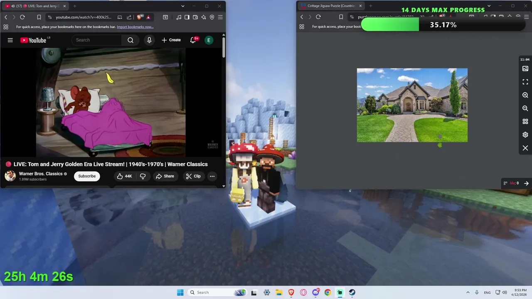
Task: Open a new tab in puzzle window
Action: (370, 6)
